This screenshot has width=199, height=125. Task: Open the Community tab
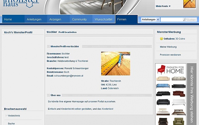click(x=79, y=19)
